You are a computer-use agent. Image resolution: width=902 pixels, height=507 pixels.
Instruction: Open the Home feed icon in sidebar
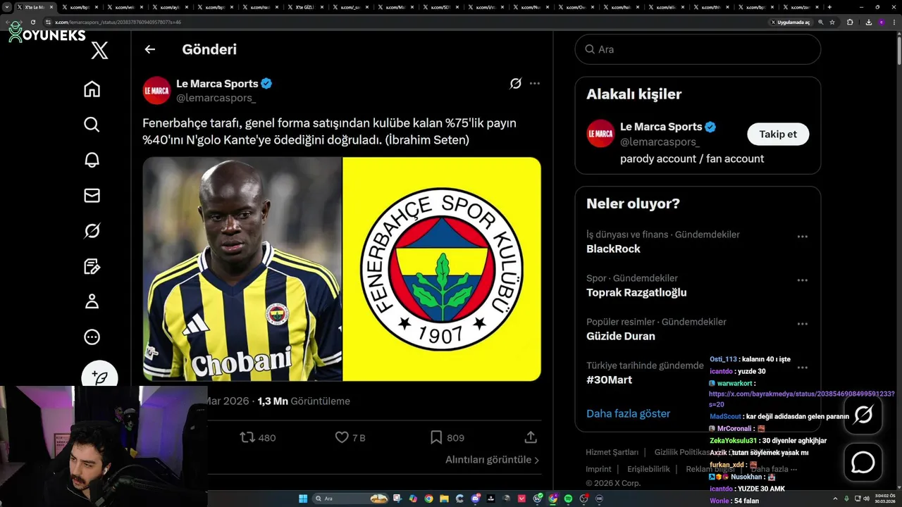tap(92, 89)
